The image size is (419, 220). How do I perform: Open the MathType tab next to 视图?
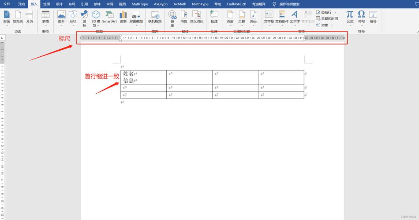[x=140, y=4]
